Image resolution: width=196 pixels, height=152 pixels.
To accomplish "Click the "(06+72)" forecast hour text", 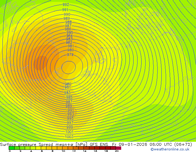I will coord(183,145).
